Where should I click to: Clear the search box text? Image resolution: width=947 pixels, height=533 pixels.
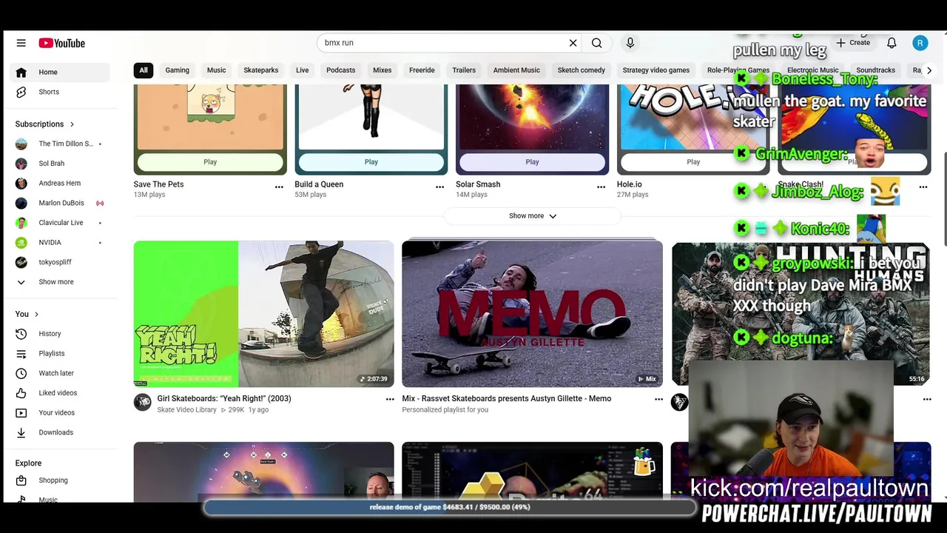[x=573, y=43]
